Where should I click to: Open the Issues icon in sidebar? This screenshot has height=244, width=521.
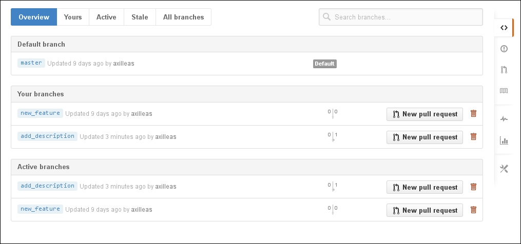click(504, 49)
